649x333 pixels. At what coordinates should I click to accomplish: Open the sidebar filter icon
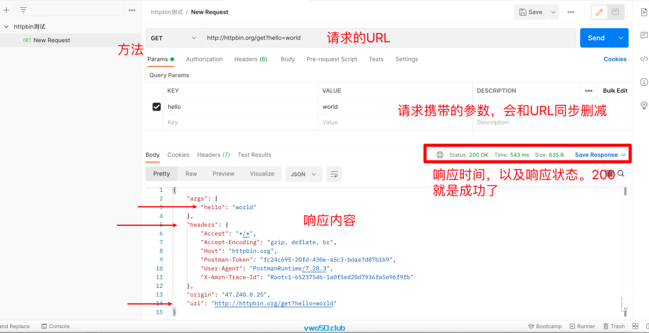tap(23, 10)
